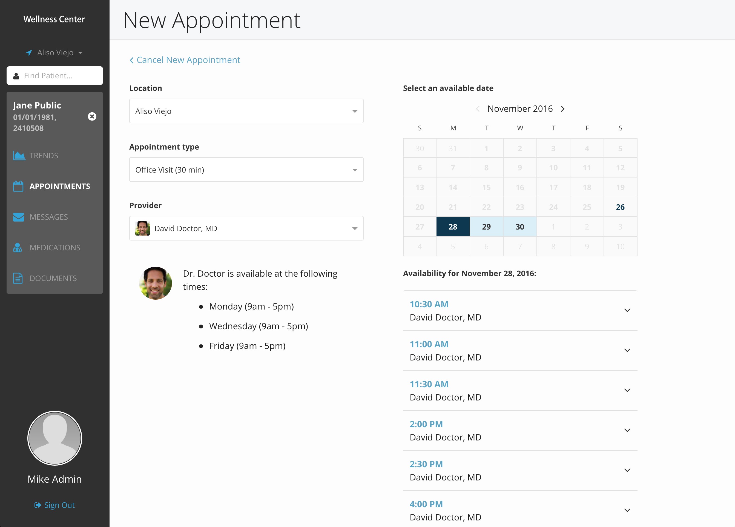
Task: Open the Location dropdown
Action: (246, 111)
